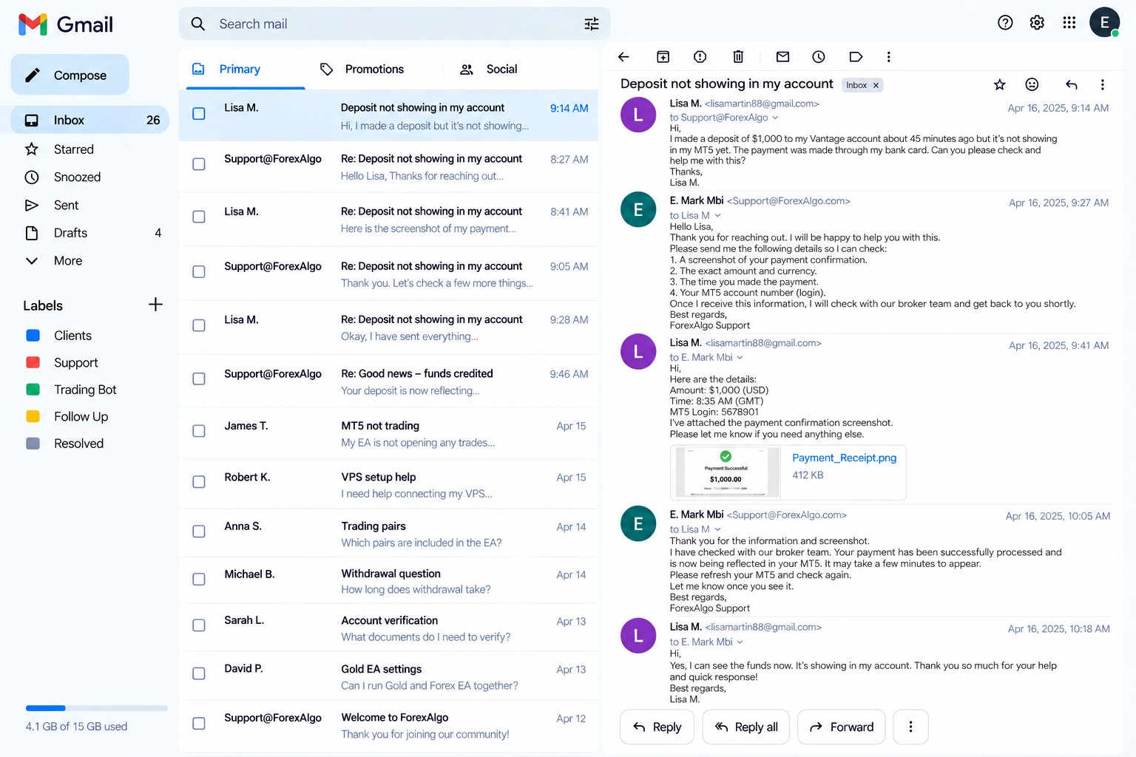1136x757 pixels.
Task: Archive this conversation
Action: point(663,57)
